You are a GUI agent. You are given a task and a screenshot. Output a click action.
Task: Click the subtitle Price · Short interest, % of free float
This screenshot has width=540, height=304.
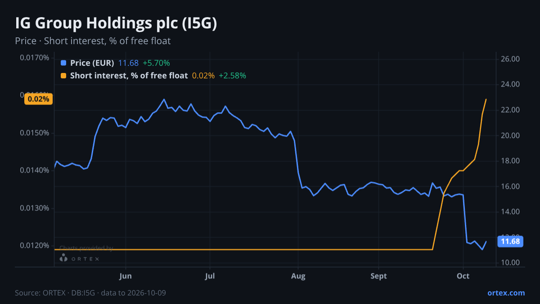pyautogui.click(x=93, y=41)
